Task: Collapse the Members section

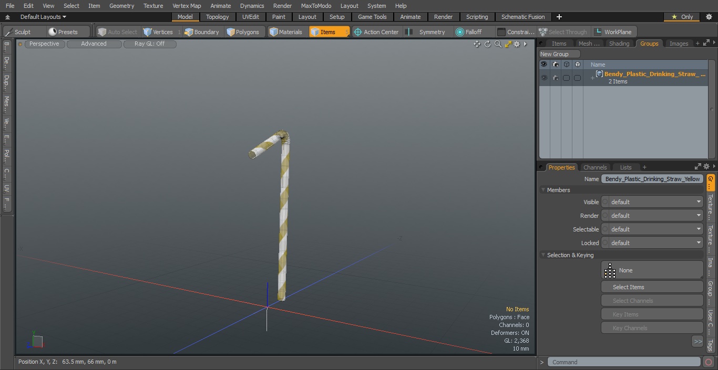Action: pos(543,190)
